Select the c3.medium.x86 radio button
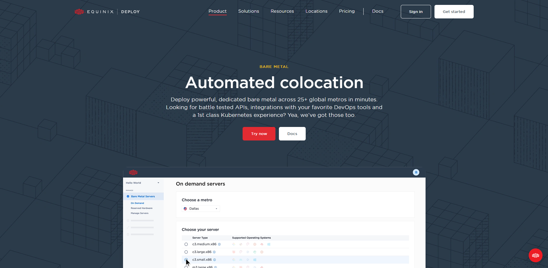This screenshot has height=268, width=548. point(186,244)
